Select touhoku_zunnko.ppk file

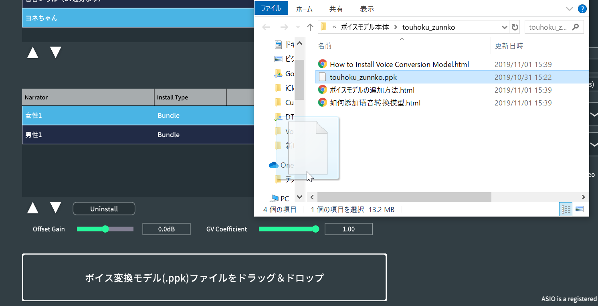(x=363, y=77)
